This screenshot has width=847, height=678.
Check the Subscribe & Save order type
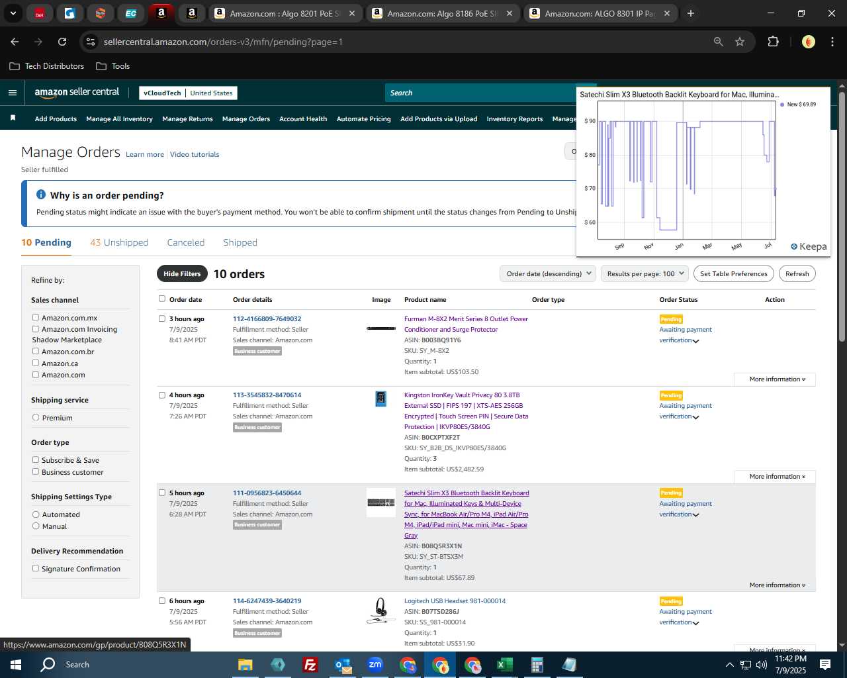click(x=36, y=460)
